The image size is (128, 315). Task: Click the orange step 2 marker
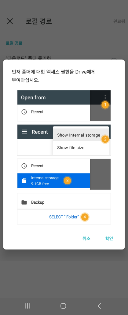coord(105,139)
